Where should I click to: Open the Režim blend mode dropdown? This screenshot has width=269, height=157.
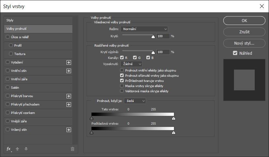pos(144,29)
